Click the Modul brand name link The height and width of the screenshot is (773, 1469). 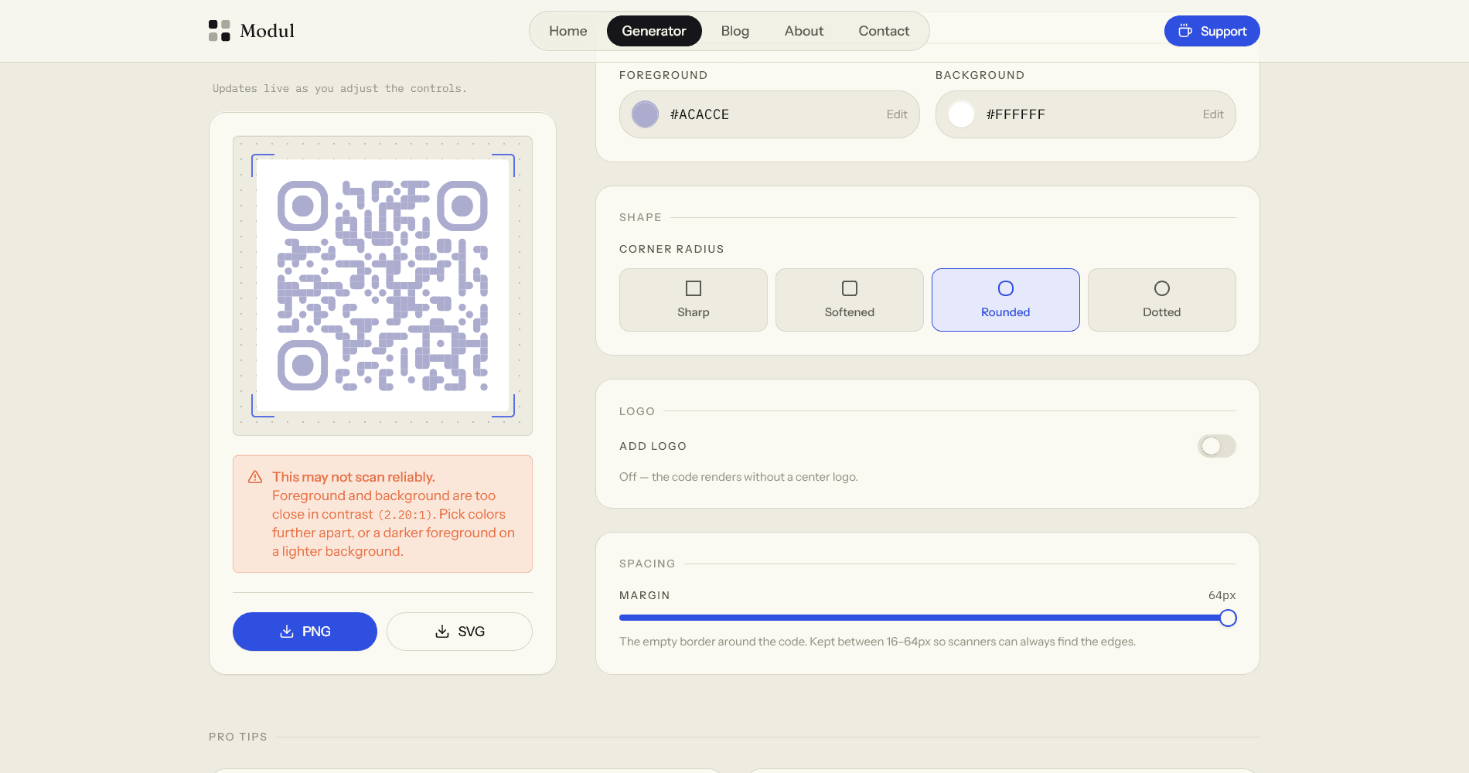[x=268, y=31]
